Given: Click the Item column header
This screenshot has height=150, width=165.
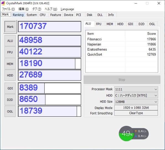Looking at the screenshot, I should point(105,34).
